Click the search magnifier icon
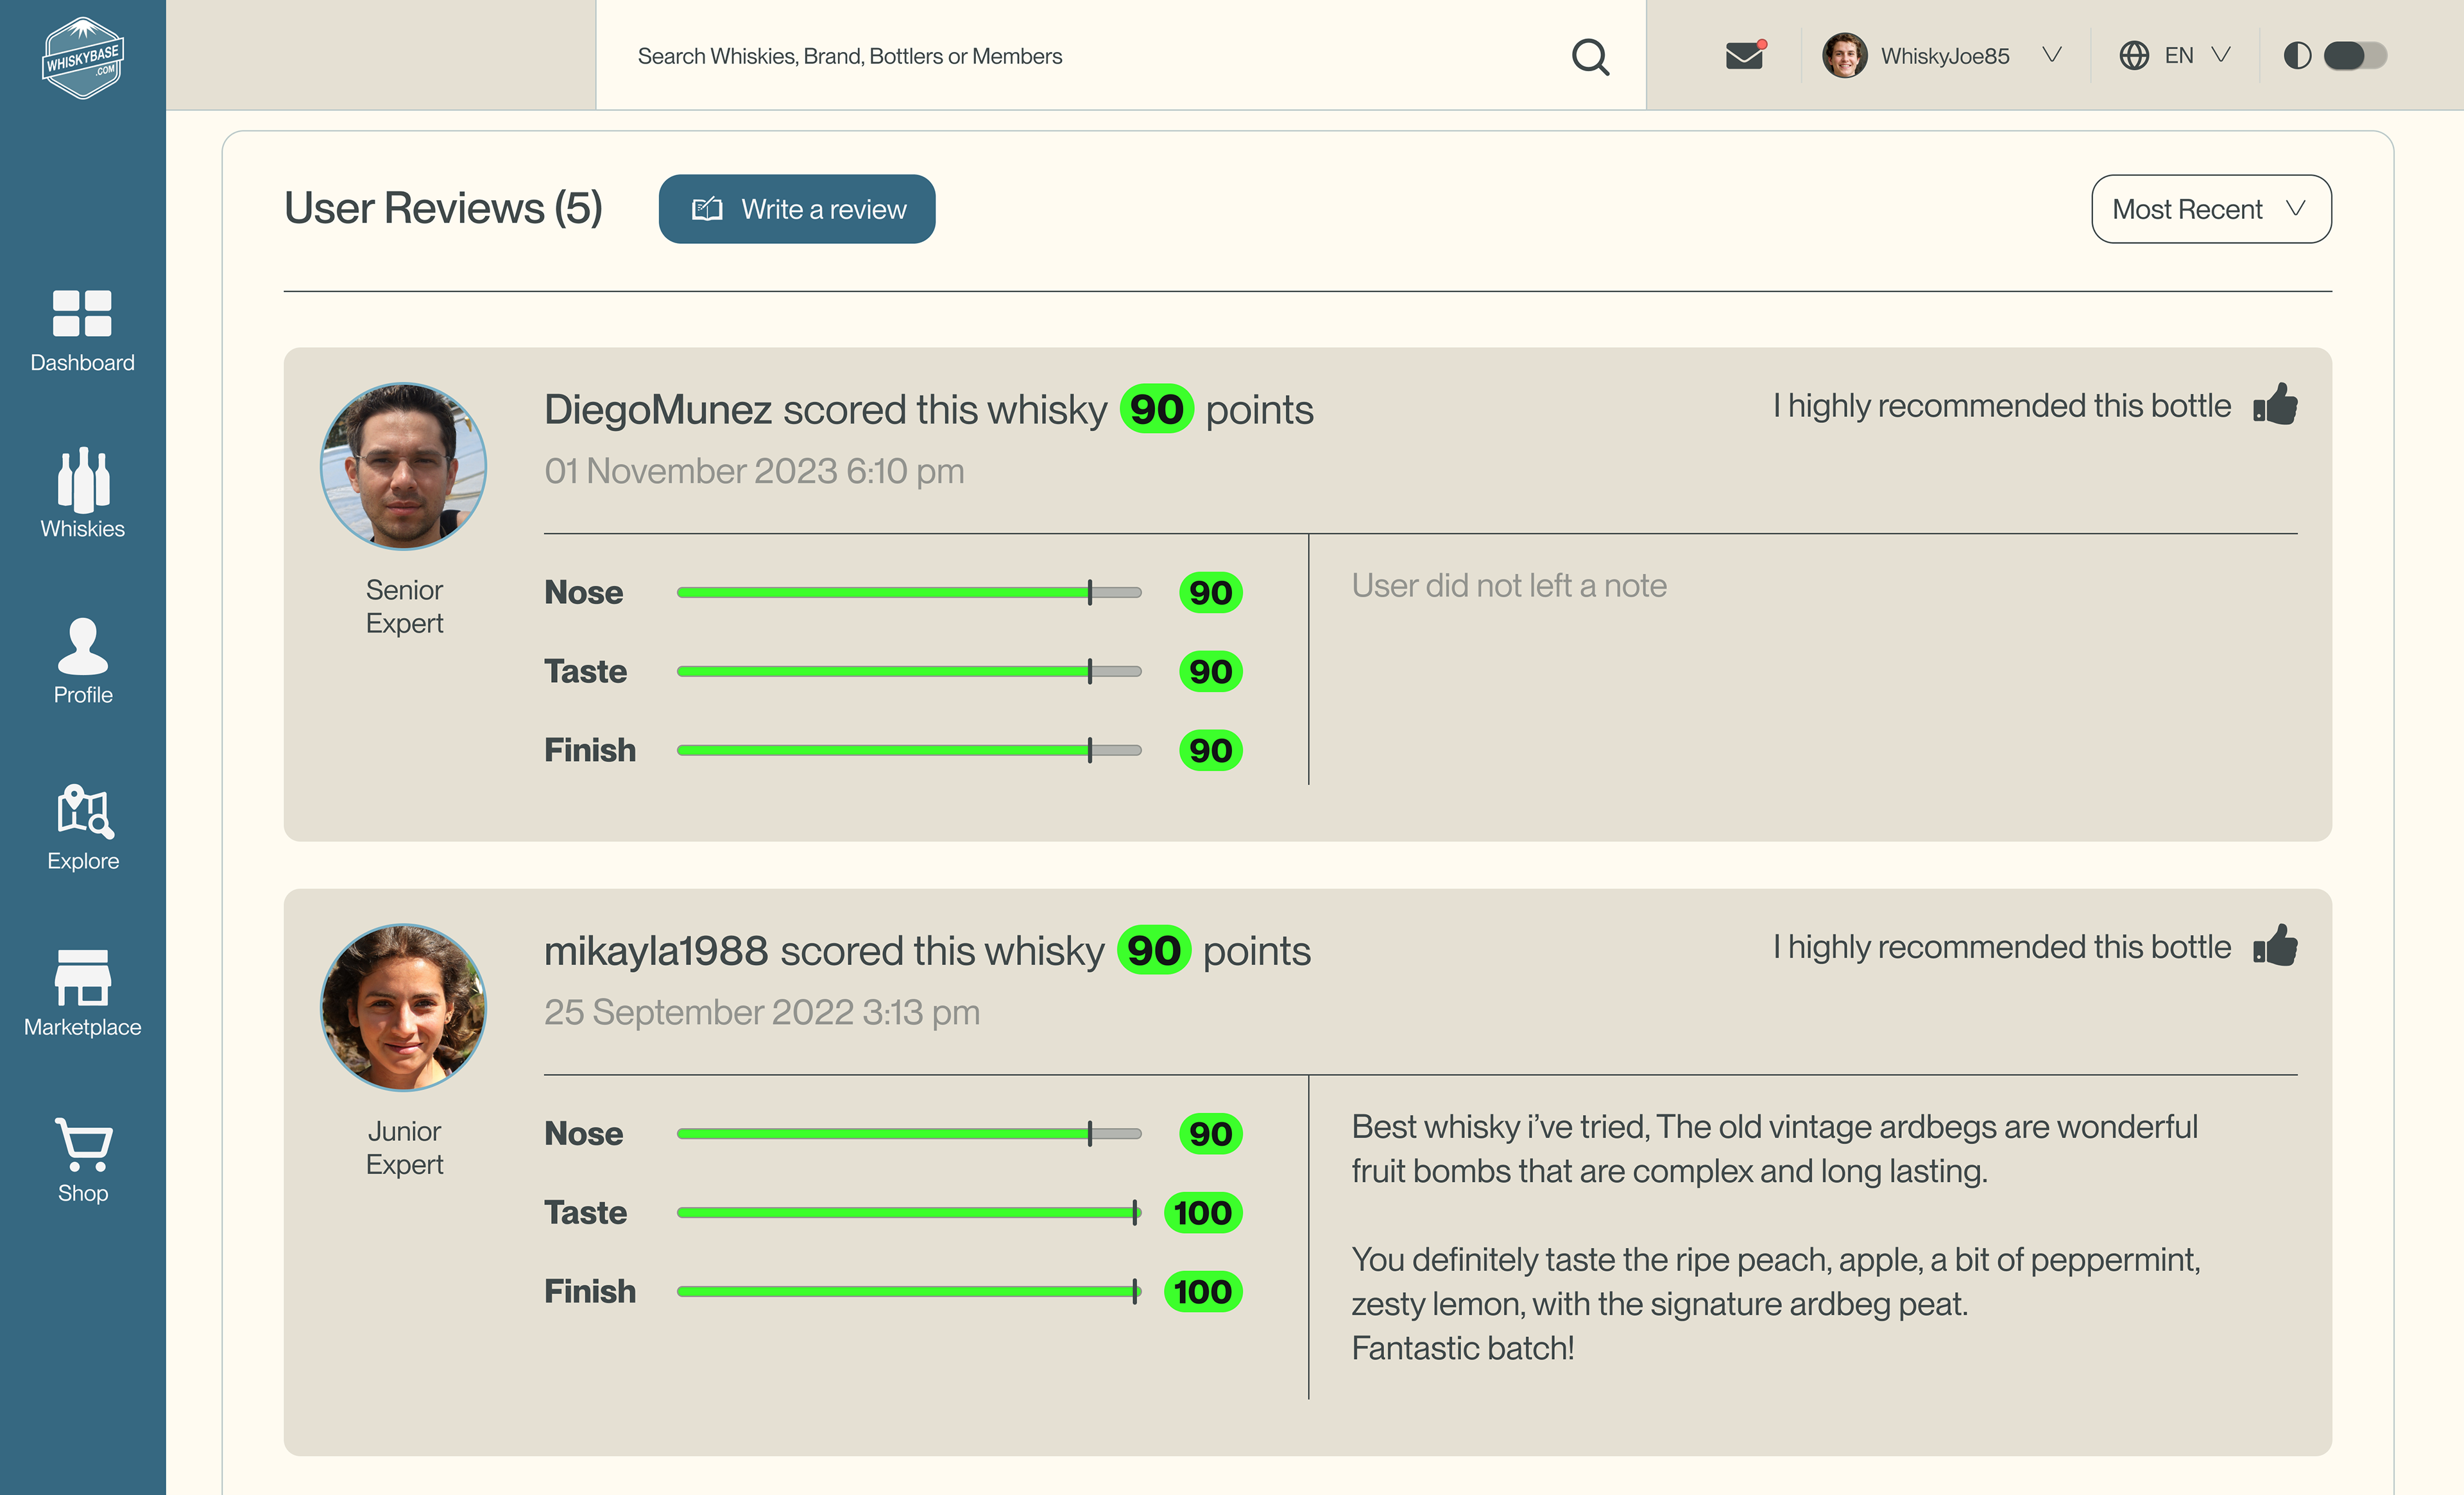 coord(1589,57)
